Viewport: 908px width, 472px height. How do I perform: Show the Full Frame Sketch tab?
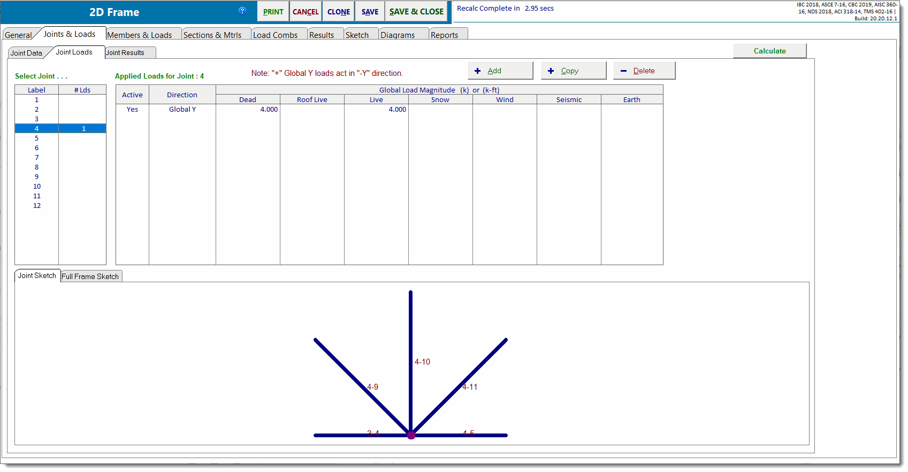tap(90, 276)
